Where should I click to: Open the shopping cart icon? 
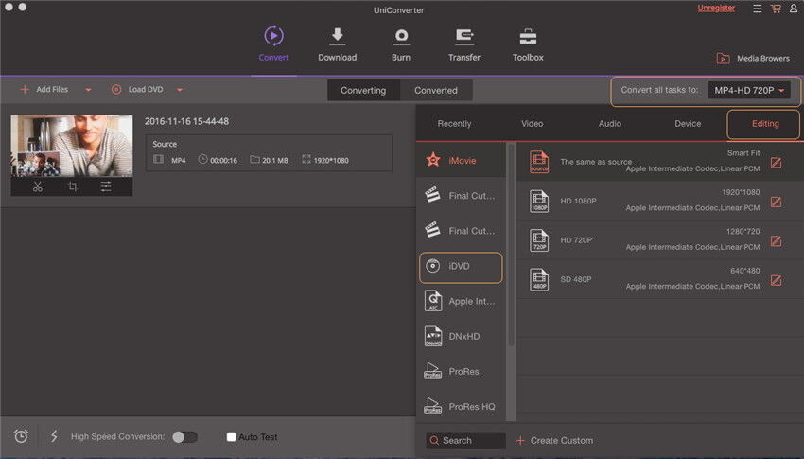click(x=776, y=9)
